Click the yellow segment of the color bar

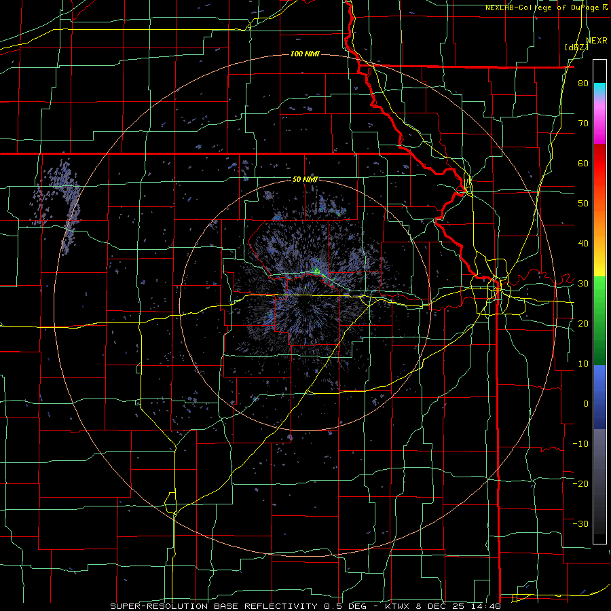pos(599,265)
